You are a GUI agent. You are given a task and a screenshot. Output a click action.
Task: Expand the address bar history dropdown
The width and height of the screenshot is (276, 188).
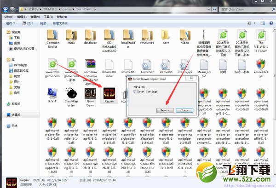[x=209, y=9]
